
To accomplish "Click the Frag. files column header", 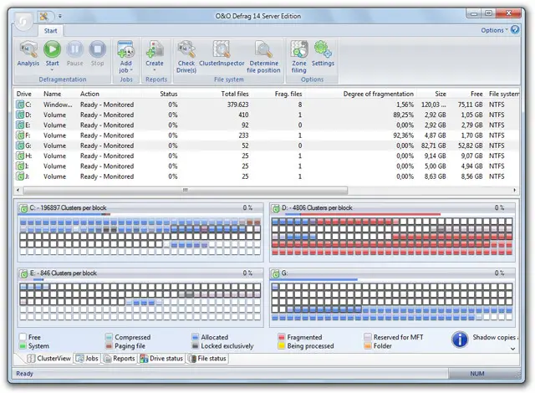I will [288, 94].
